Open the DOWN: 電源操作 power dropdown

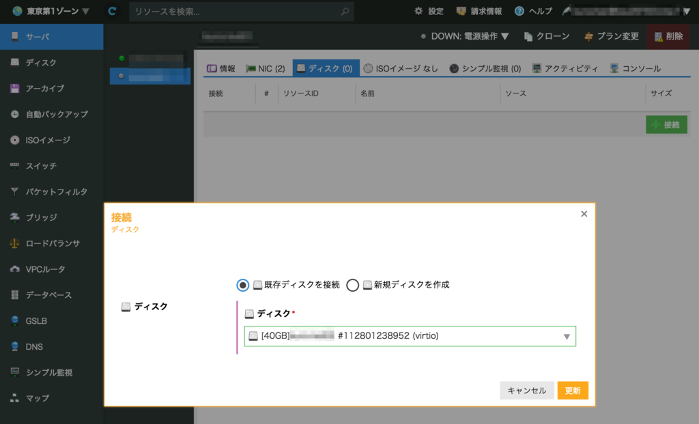pos(465,37)
